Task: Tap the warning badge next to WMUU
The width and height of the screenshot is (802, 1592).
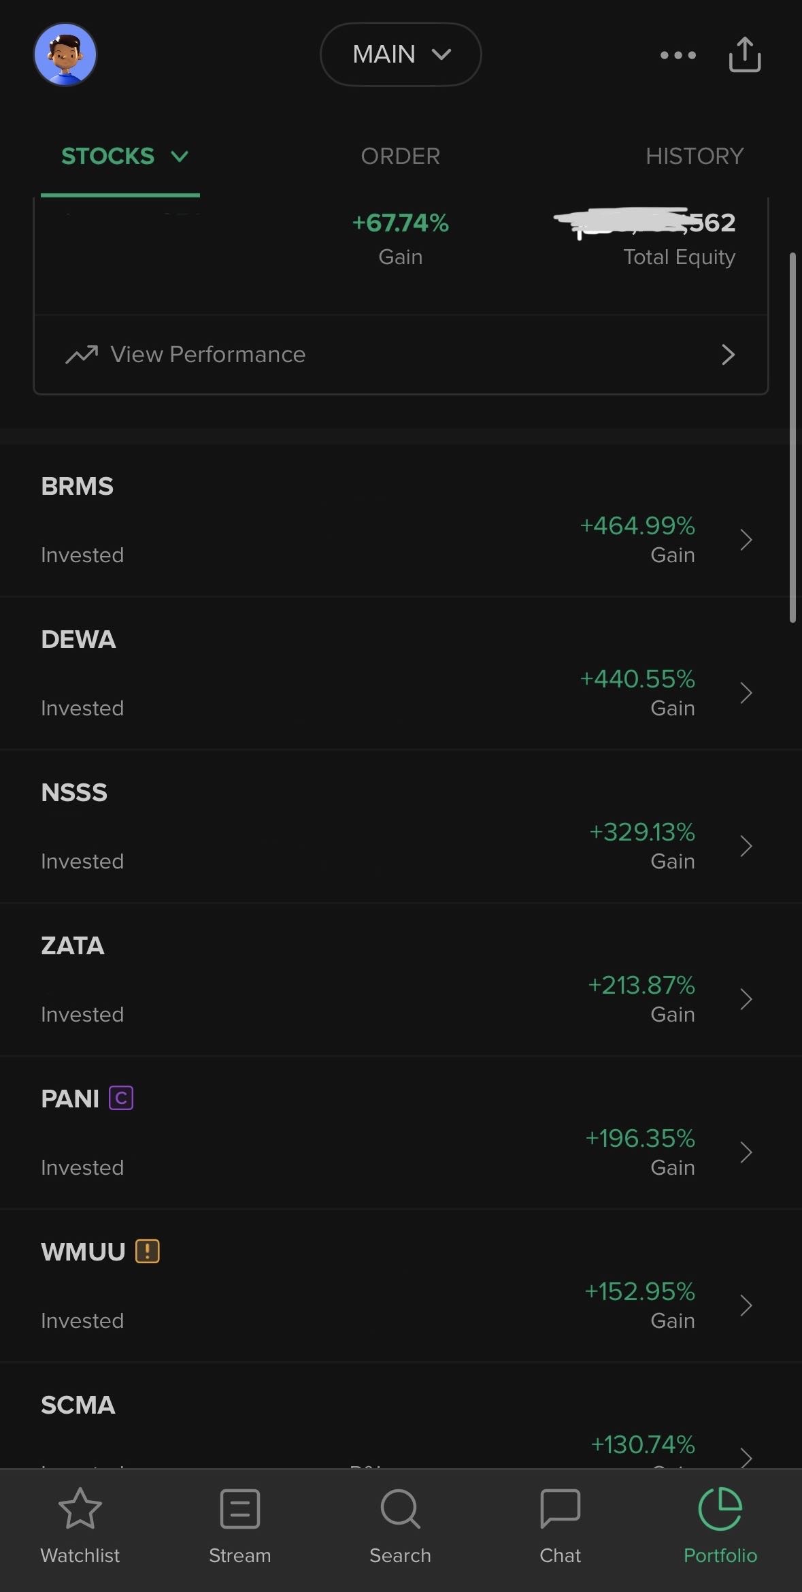Action: (x=148, y=1251)
